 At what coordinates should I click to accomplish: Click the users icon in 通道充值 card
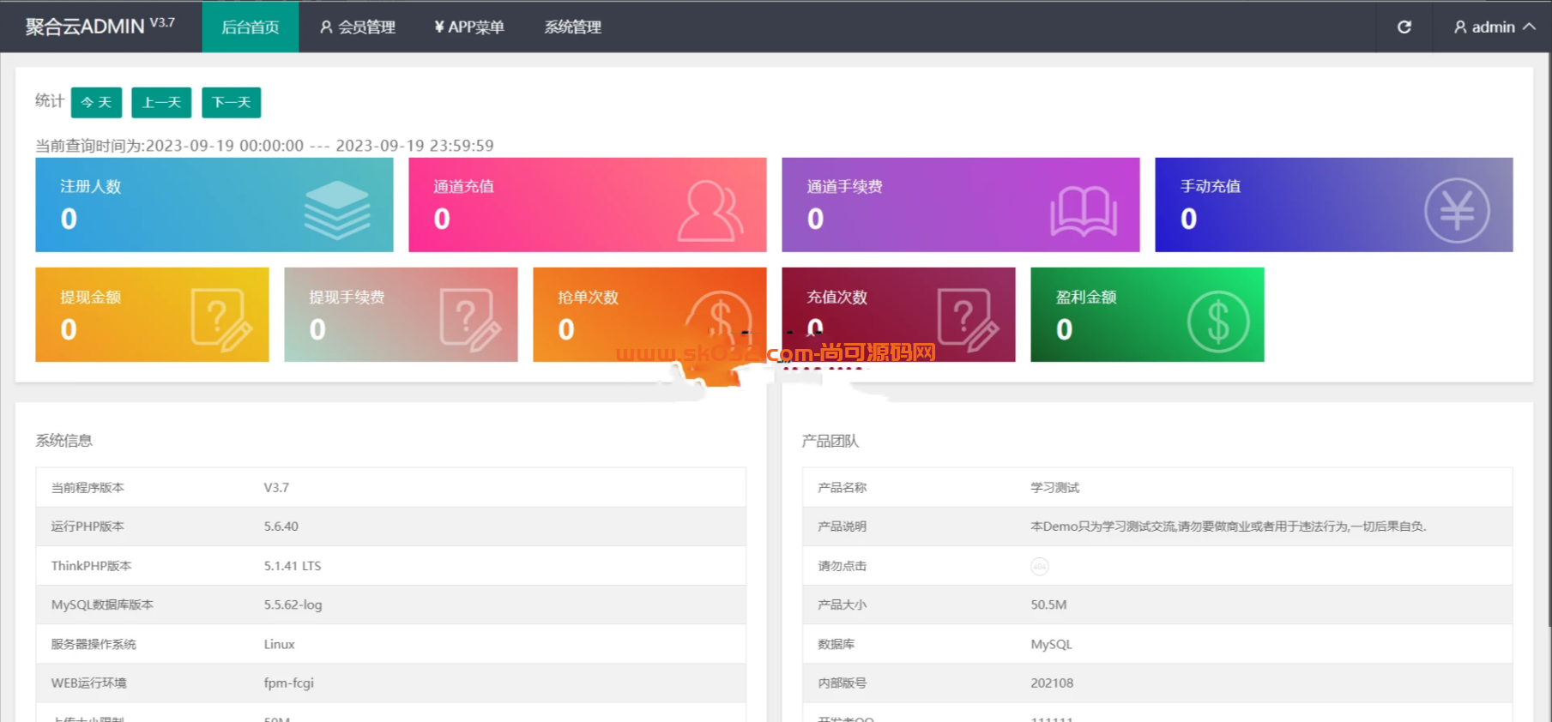point(710,210)
